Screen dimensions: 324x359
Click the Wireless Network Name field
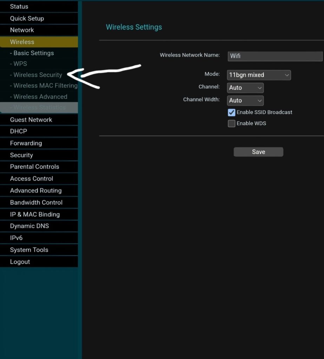click(x=275, y=56)
